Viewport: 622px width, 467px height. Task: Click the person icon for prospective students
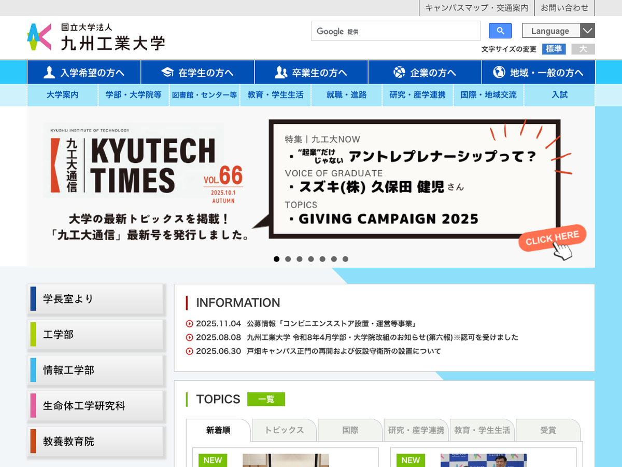(x=49, y=72)
